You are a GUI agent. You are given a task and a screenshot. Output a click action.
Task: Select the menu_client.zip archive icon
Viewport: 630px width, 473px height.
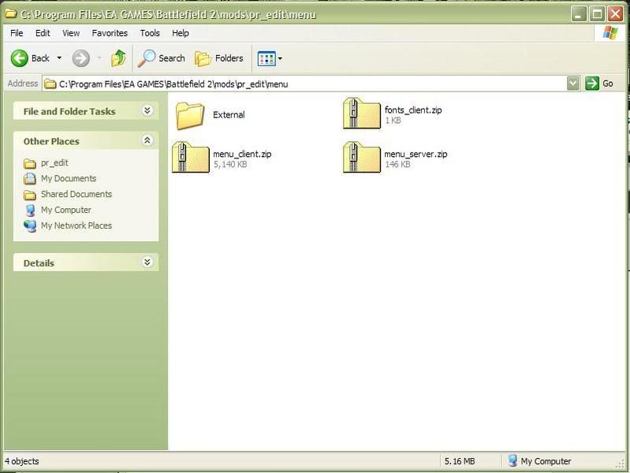[x=190, y=158]
